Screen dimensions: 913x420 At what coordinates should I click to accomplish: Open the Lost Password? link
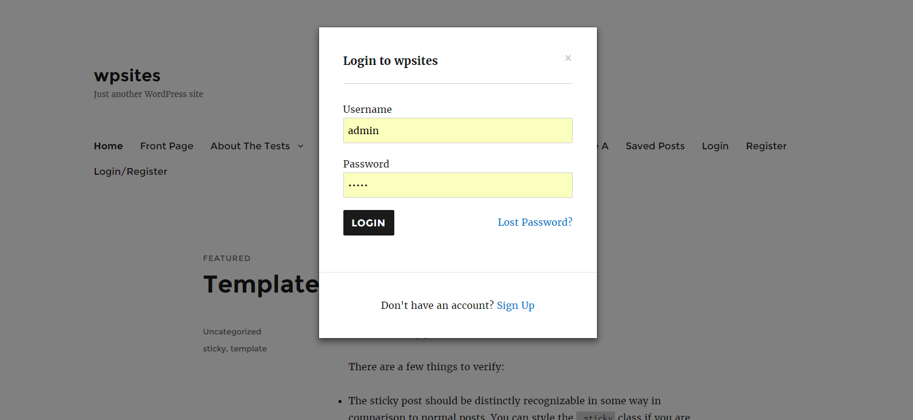pyautogui.click(x=534, y=222)
